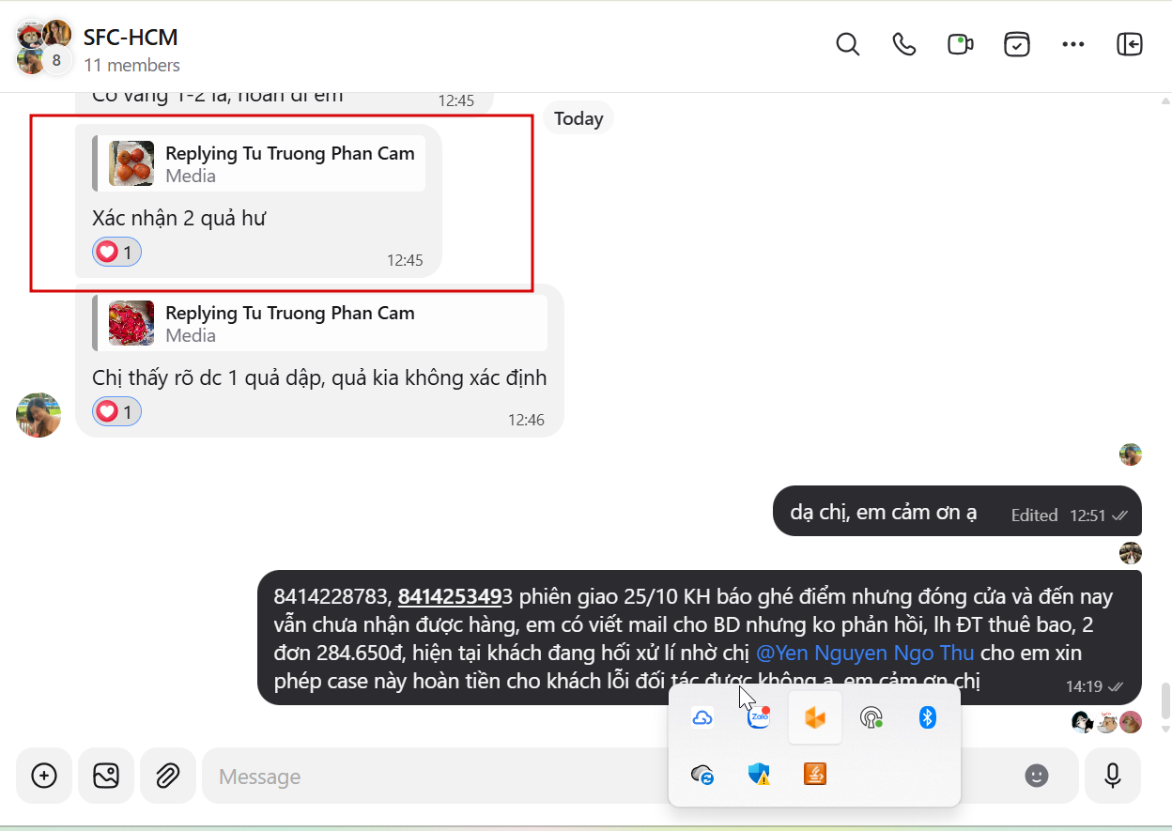Click the underlined number 841425349

click(450, 596)
